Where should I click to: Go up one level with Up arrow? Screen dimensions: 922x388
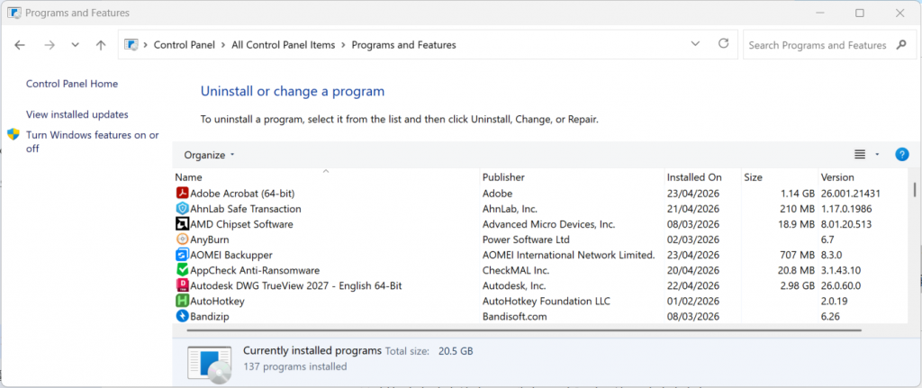coord(101,45)
